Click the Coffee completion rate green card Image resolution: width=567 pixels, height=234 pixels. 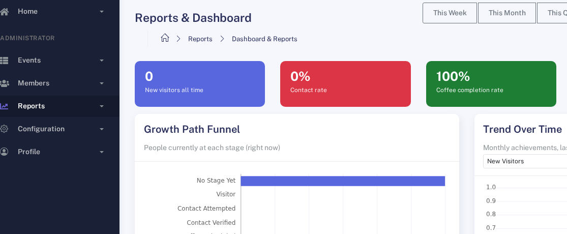click(x=491, y=84)
